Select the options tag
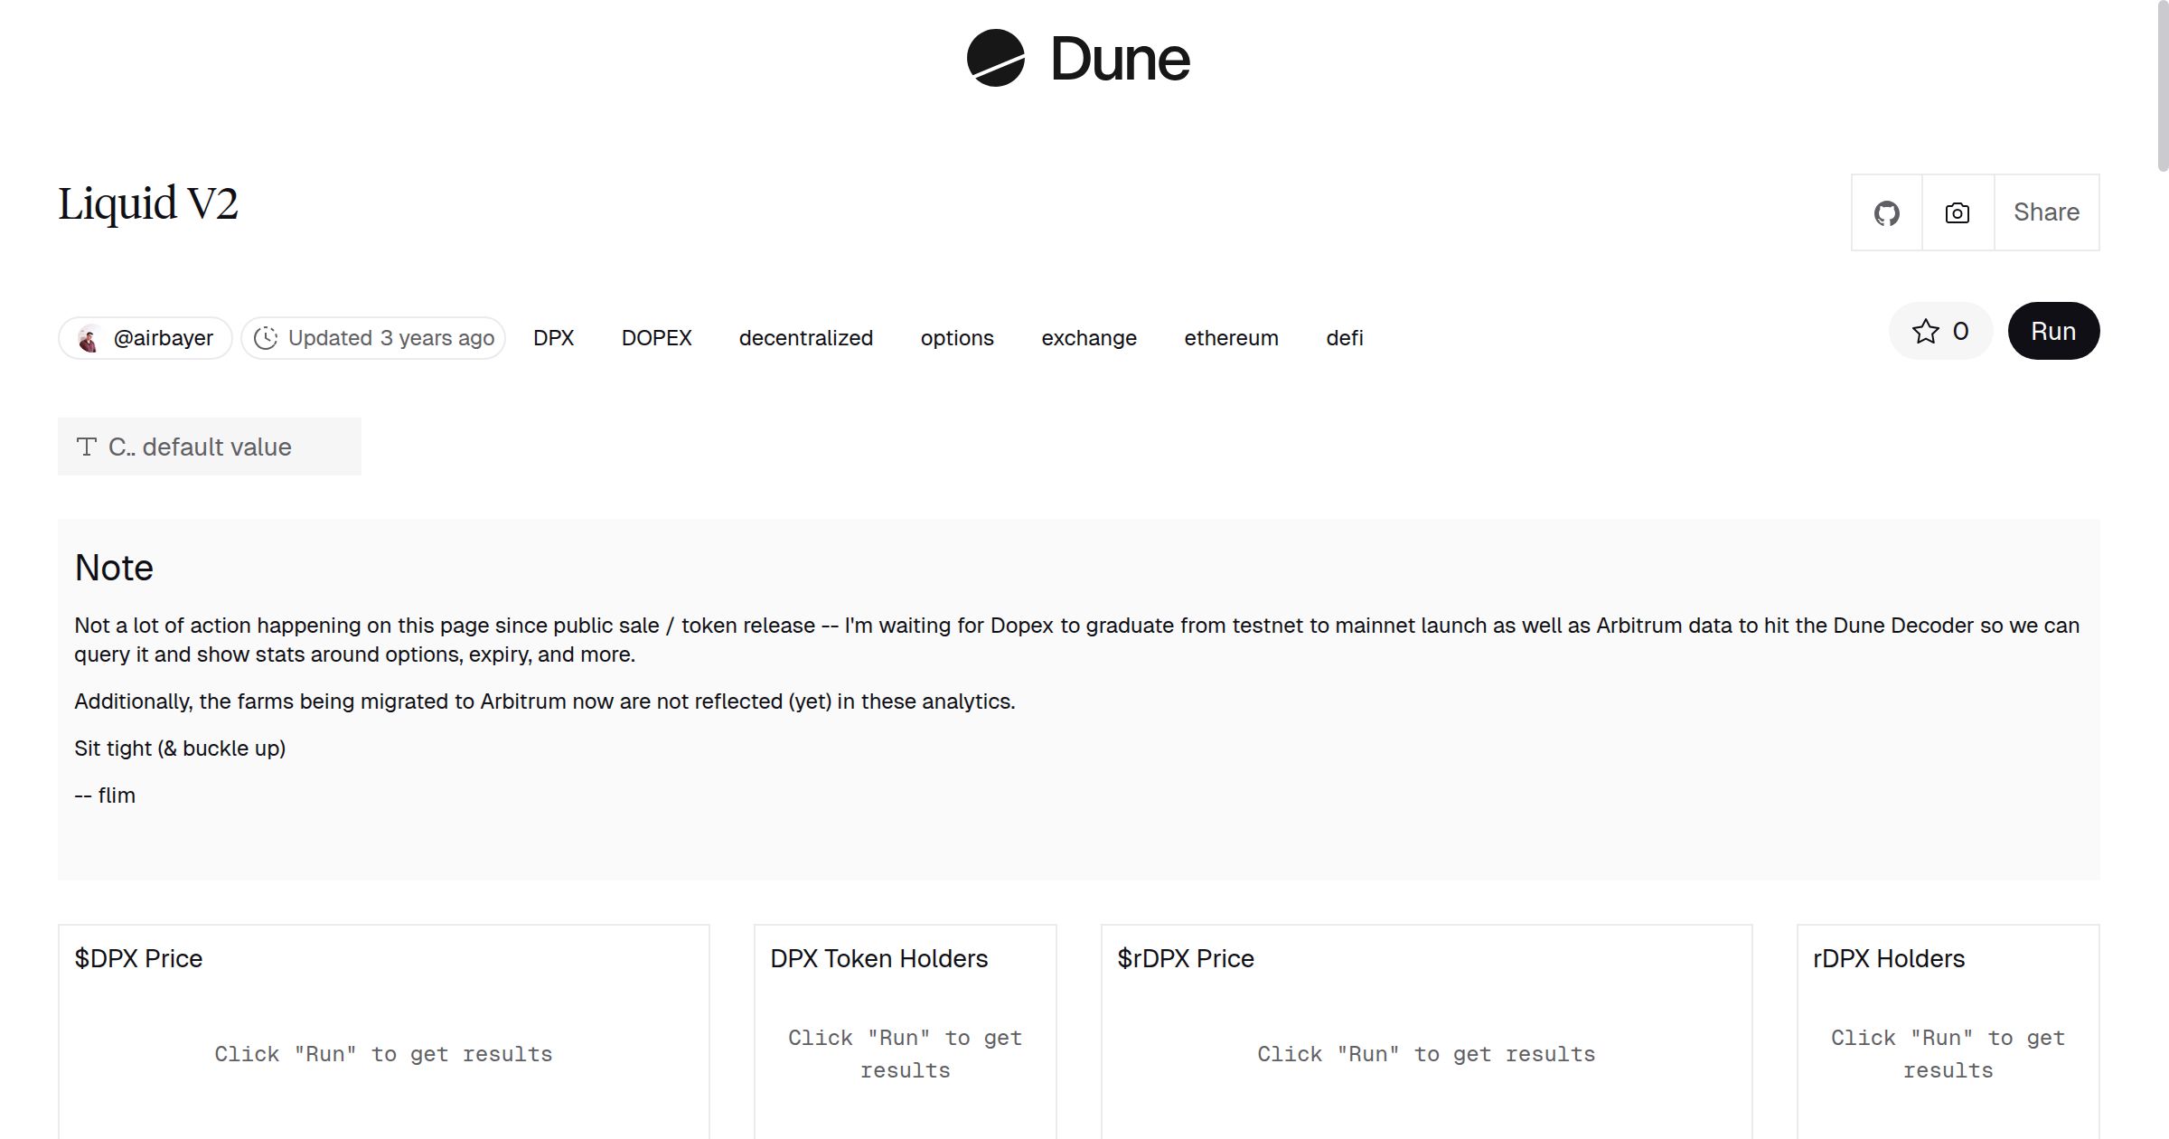2169x1139 pixels. point(956,338)
